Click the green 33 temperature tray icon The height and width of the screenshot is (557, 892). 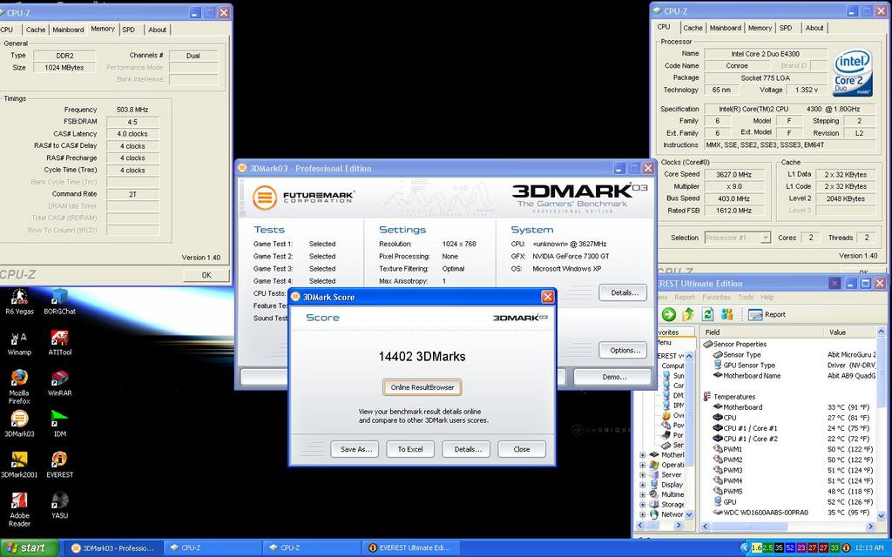point(834,548)
